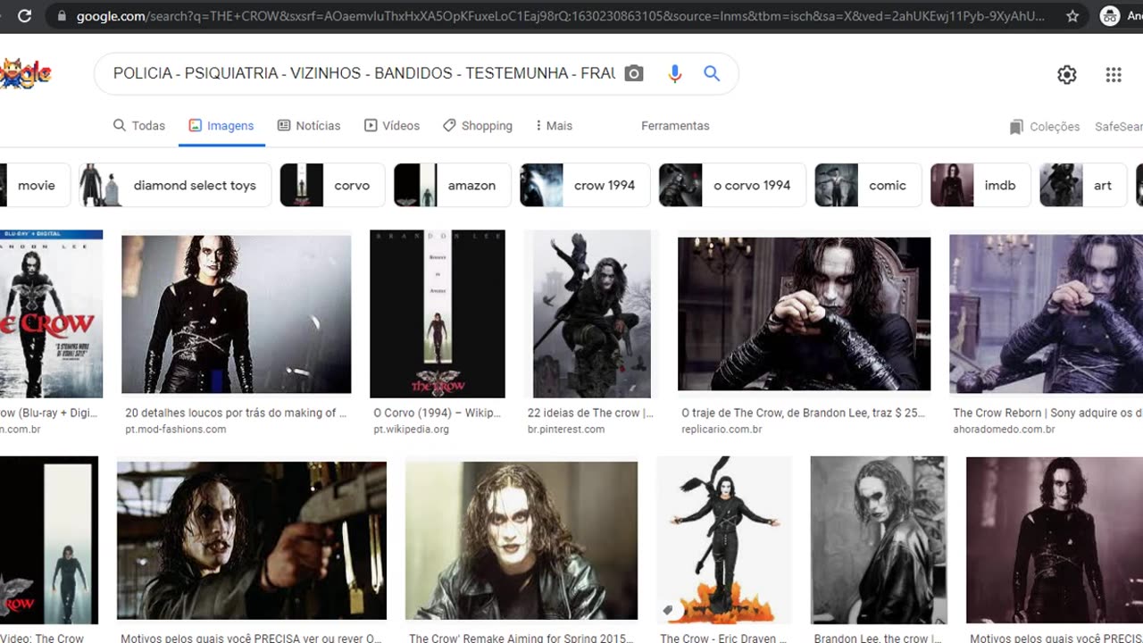Visit br.pinterest.com source link
Screen dimensions: 1143x643
pyautogui.click(x=566, y=430)
